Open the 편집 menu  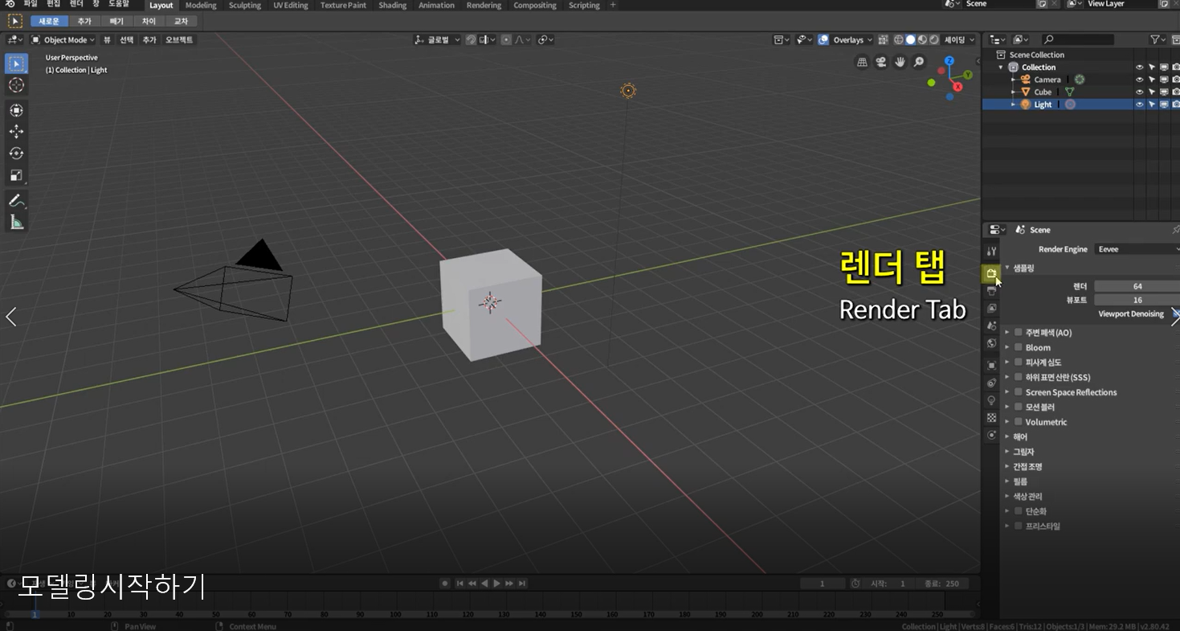tap(53, 4)
